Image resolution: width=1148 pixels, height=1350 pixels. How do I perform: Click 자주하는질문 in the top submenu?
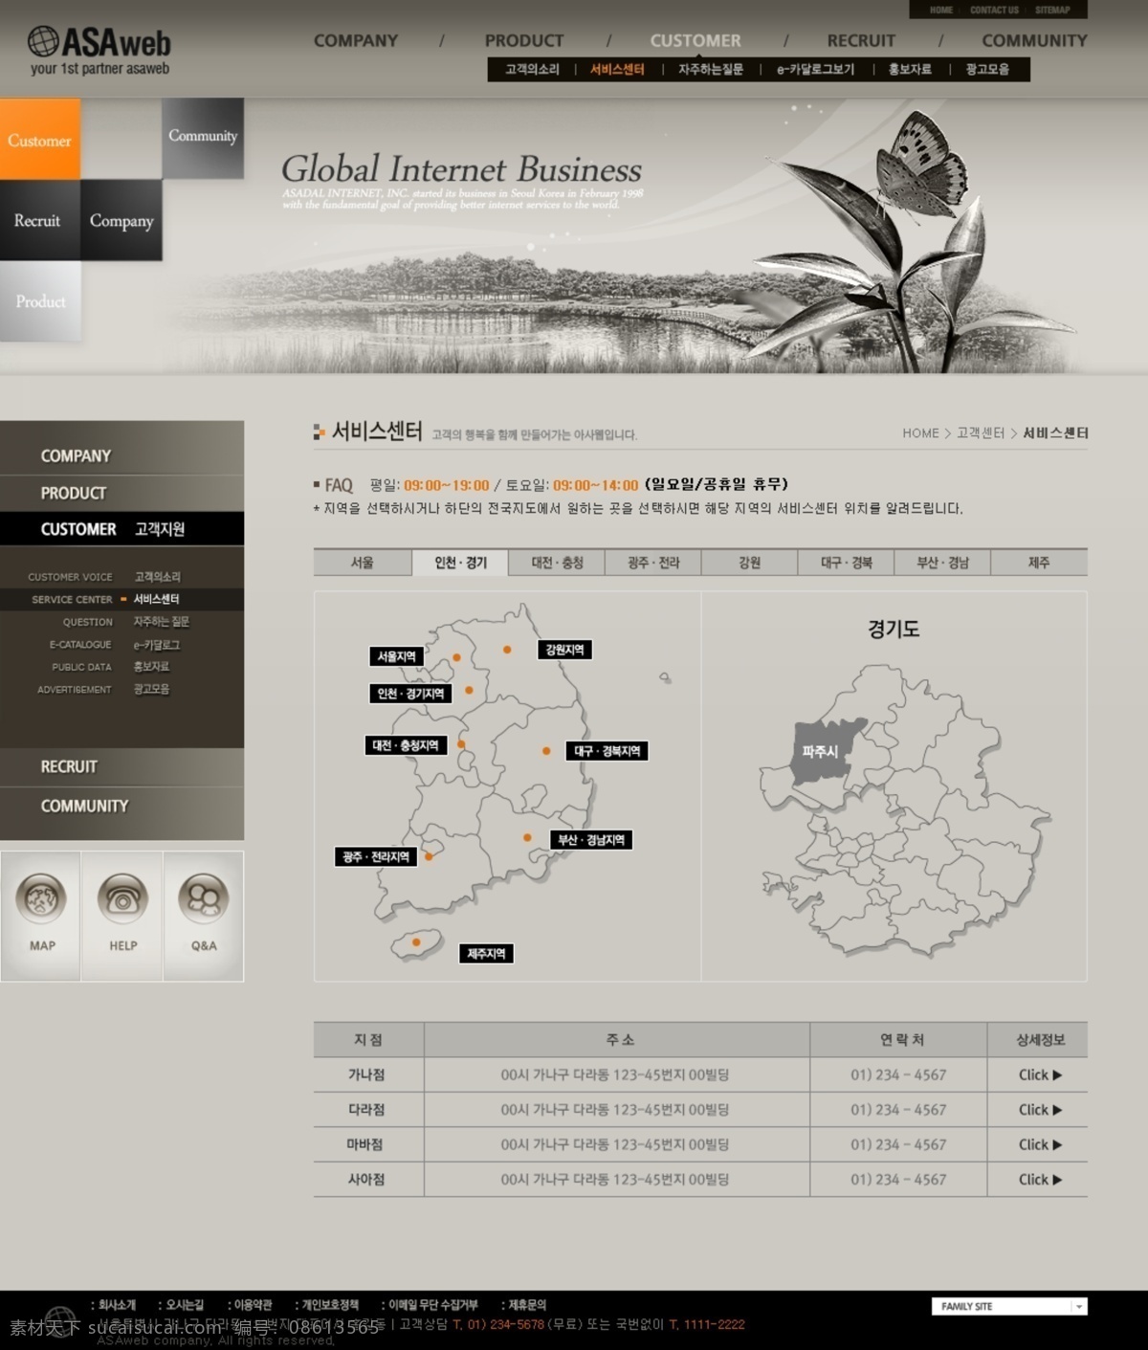pos(711,69)
